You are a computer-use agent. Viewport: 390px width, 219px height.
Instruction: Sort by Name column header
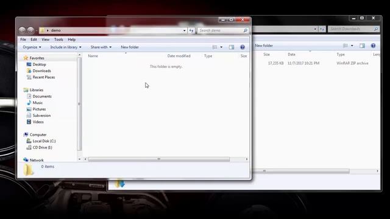[93, 56]
